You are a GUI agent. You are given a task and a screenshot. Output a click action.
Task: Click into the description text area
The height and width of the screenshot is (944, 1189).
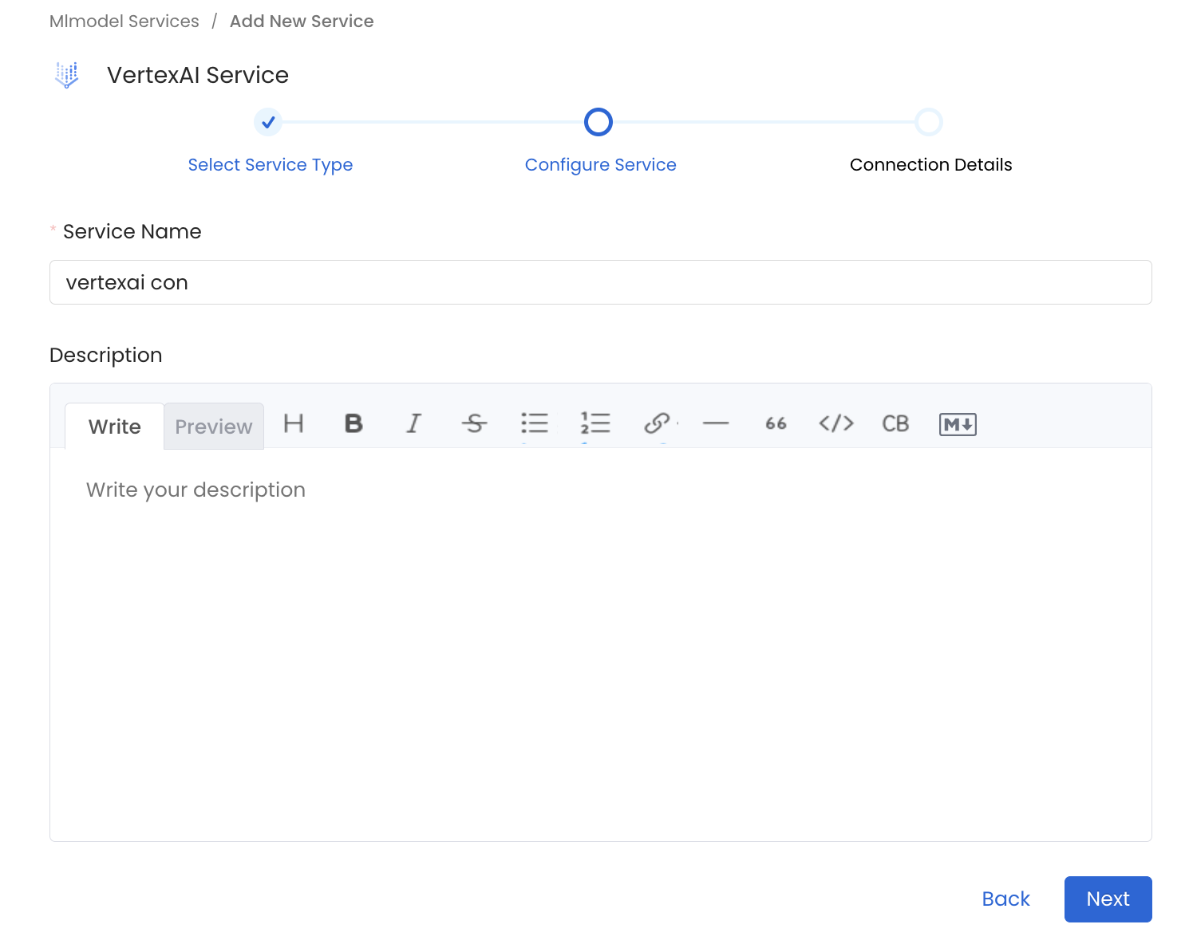(x=600, y=638)
